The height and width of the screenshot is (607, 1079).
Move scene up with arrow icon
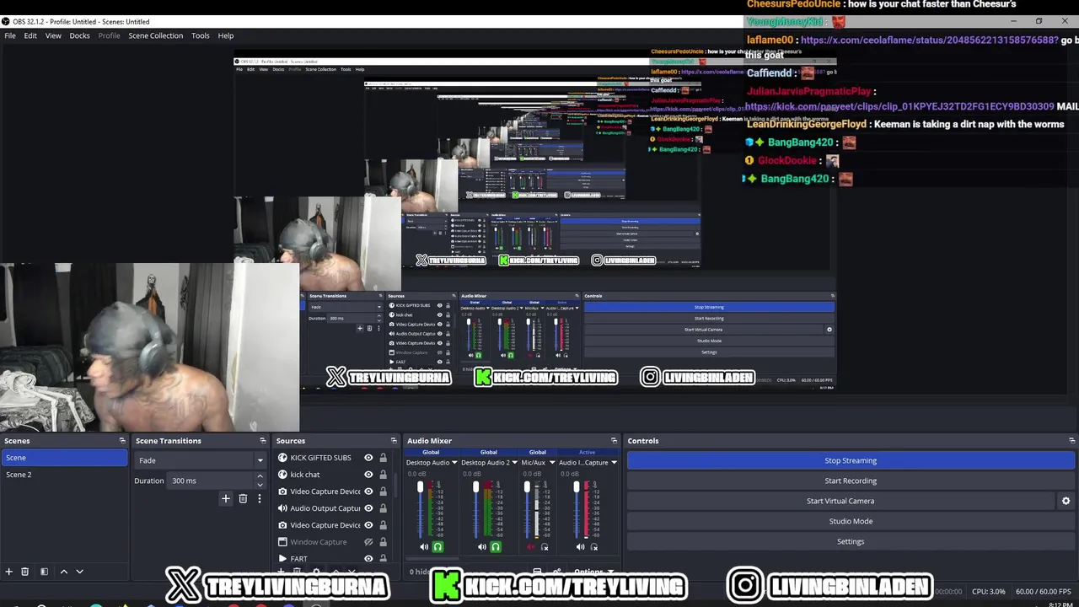63,572
